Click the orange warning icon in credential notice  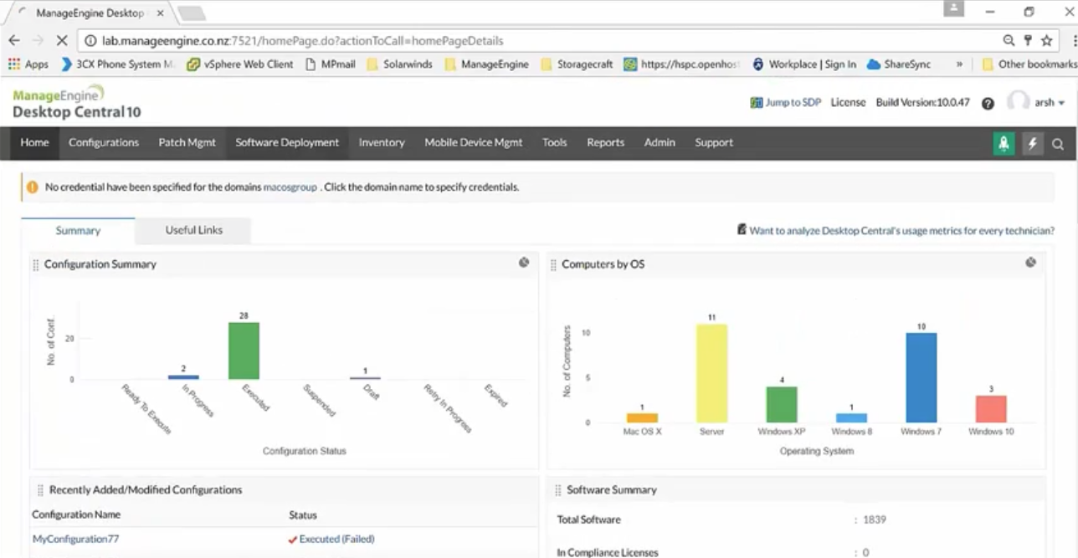click(x=33, y=187)
